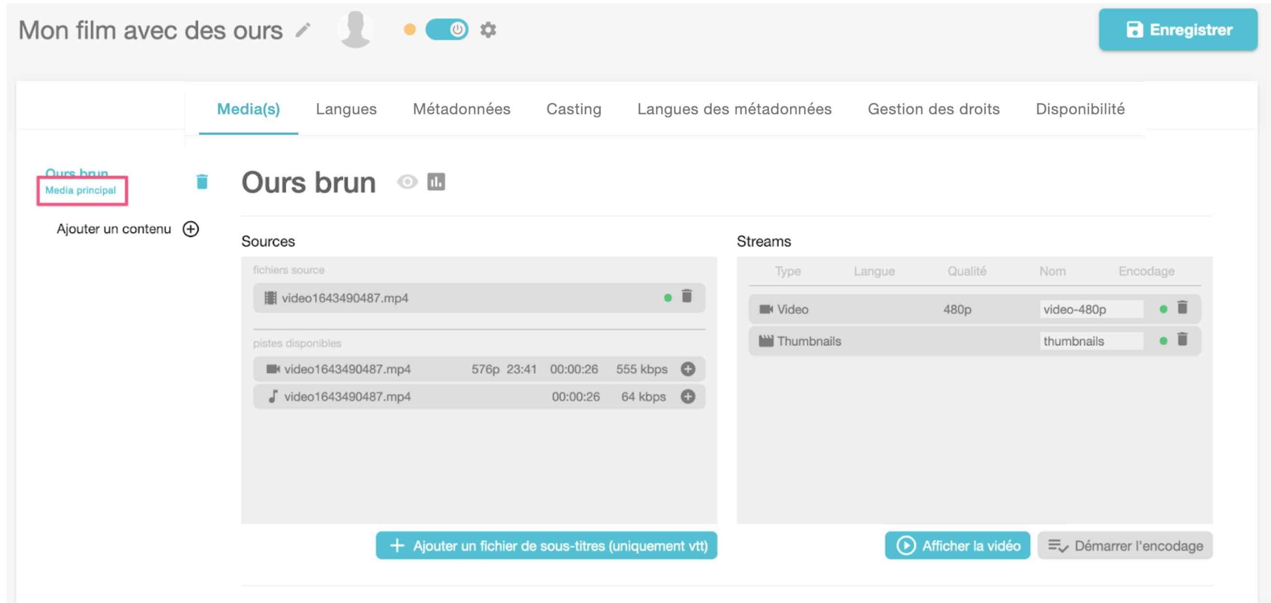Click Afficher la vidéo button

[x=957, y=545]
